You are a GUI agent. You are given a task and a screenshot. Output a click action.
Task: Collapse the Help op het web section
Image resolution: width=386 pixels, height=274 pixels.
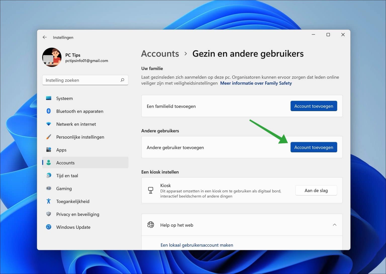tap(334, 225)
